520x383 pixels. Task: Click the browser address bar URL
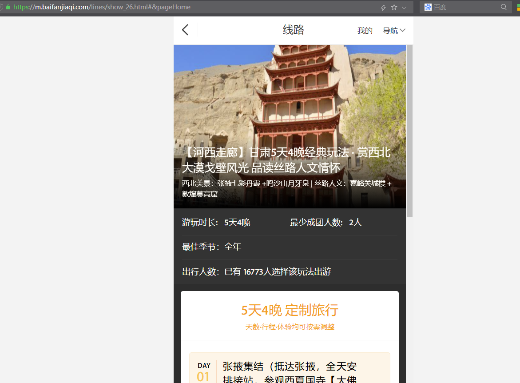[102, 7]
